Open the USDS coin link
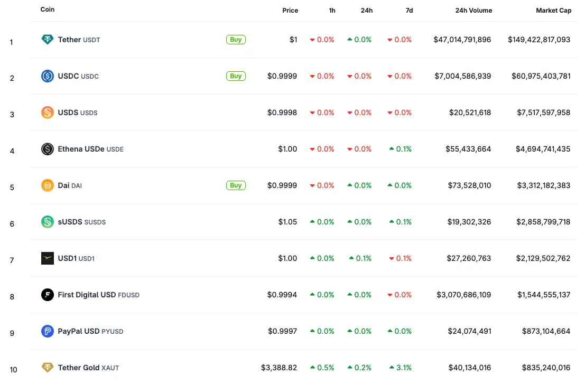The width and height of the screenshot is (585, 384). 78,113
